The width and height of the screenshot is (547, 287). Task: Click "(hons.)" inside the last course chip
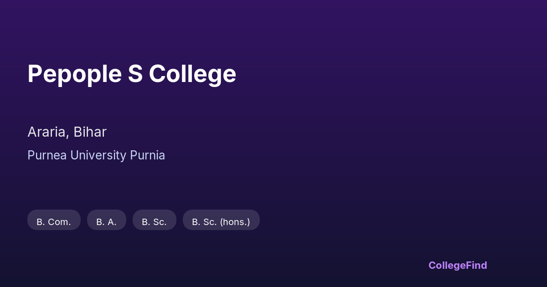tap(235, 222)
